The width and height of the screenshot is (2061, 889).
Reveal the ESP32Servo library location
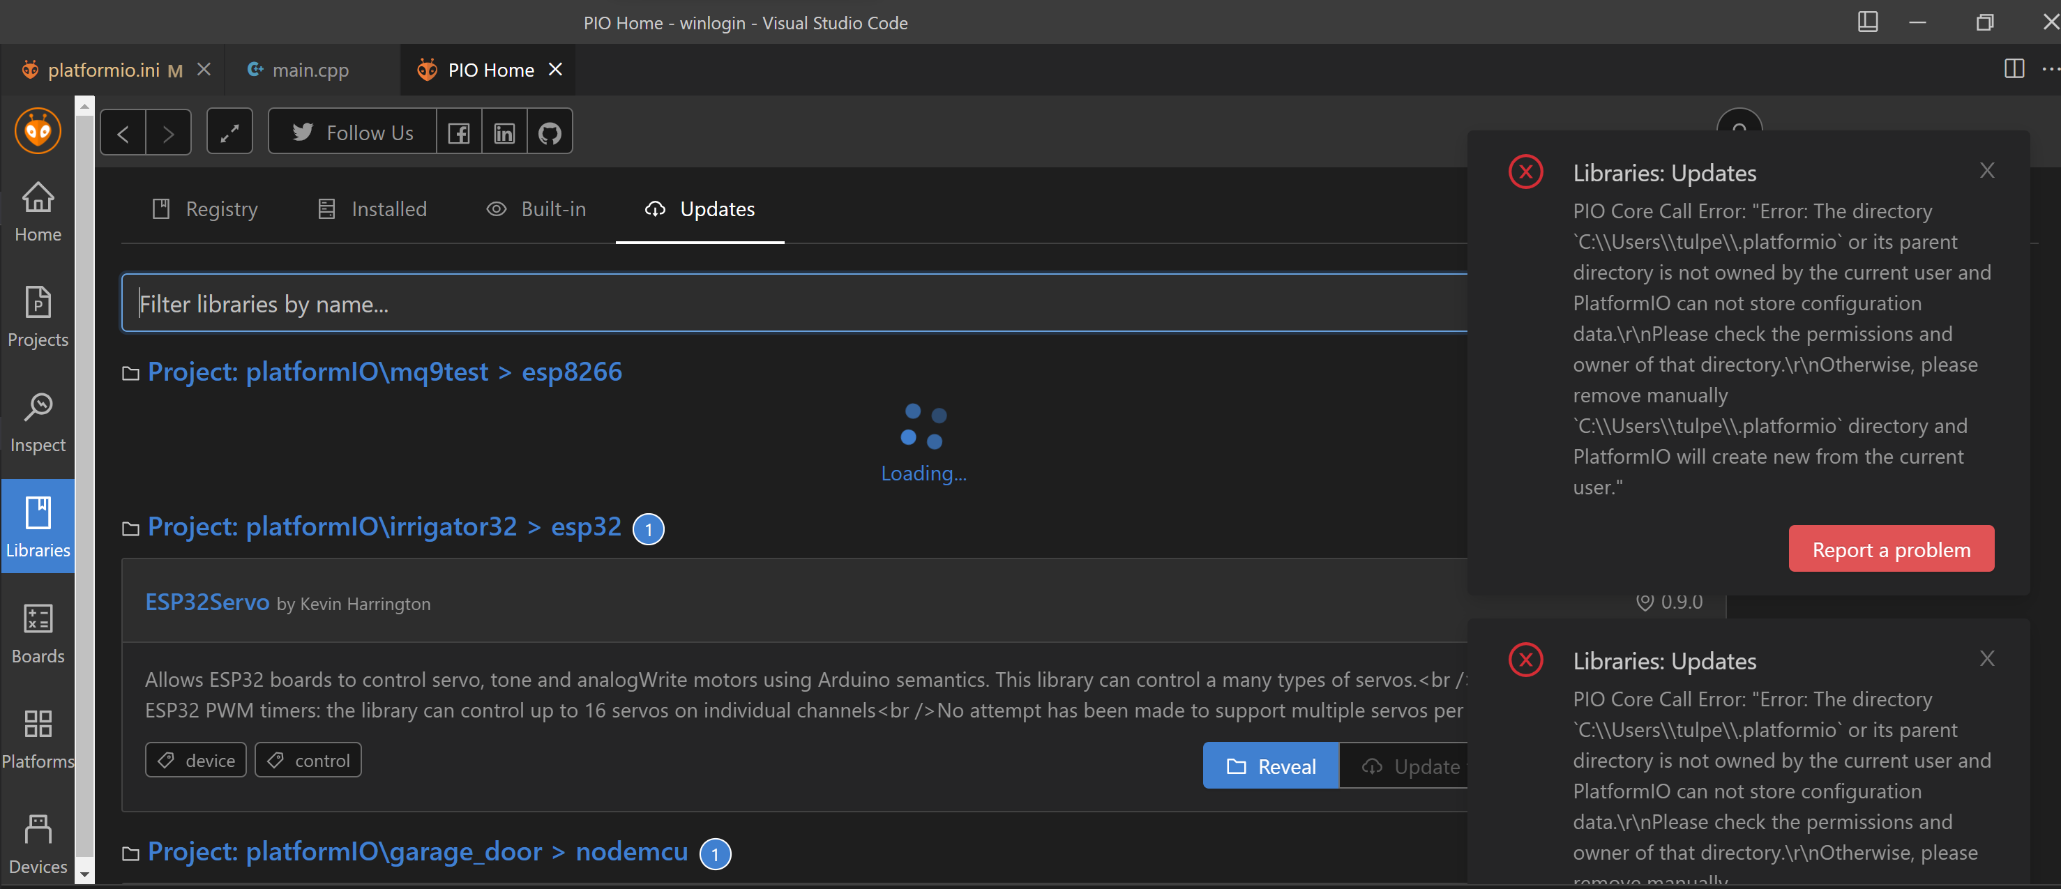tap(1269, 766)
